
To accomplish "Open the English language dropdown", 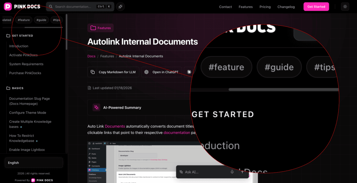I will 34,162.
